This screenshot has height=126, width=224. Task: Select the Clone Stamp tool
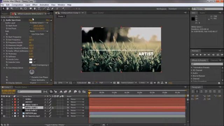click(48, 8)
